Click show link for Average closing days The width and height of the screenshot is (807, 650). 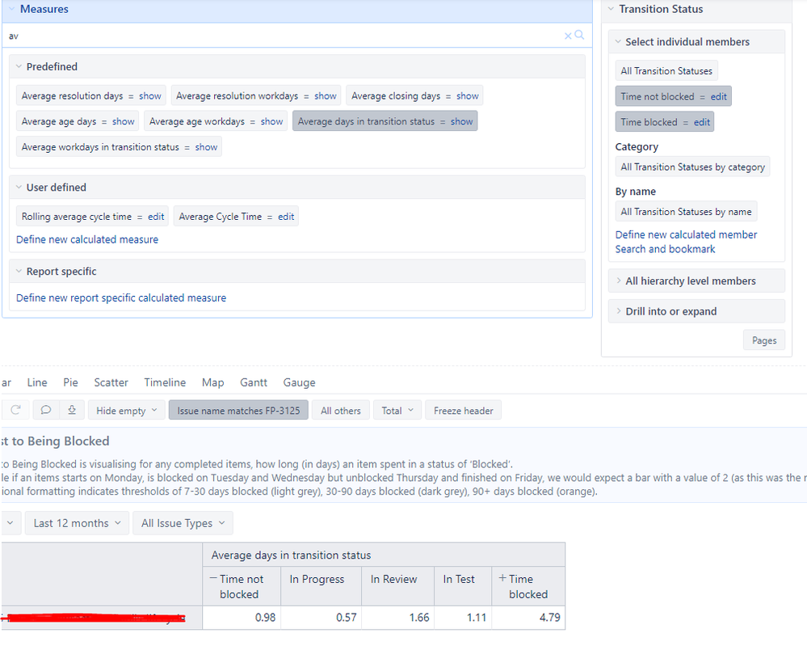(x=468, y=95)
